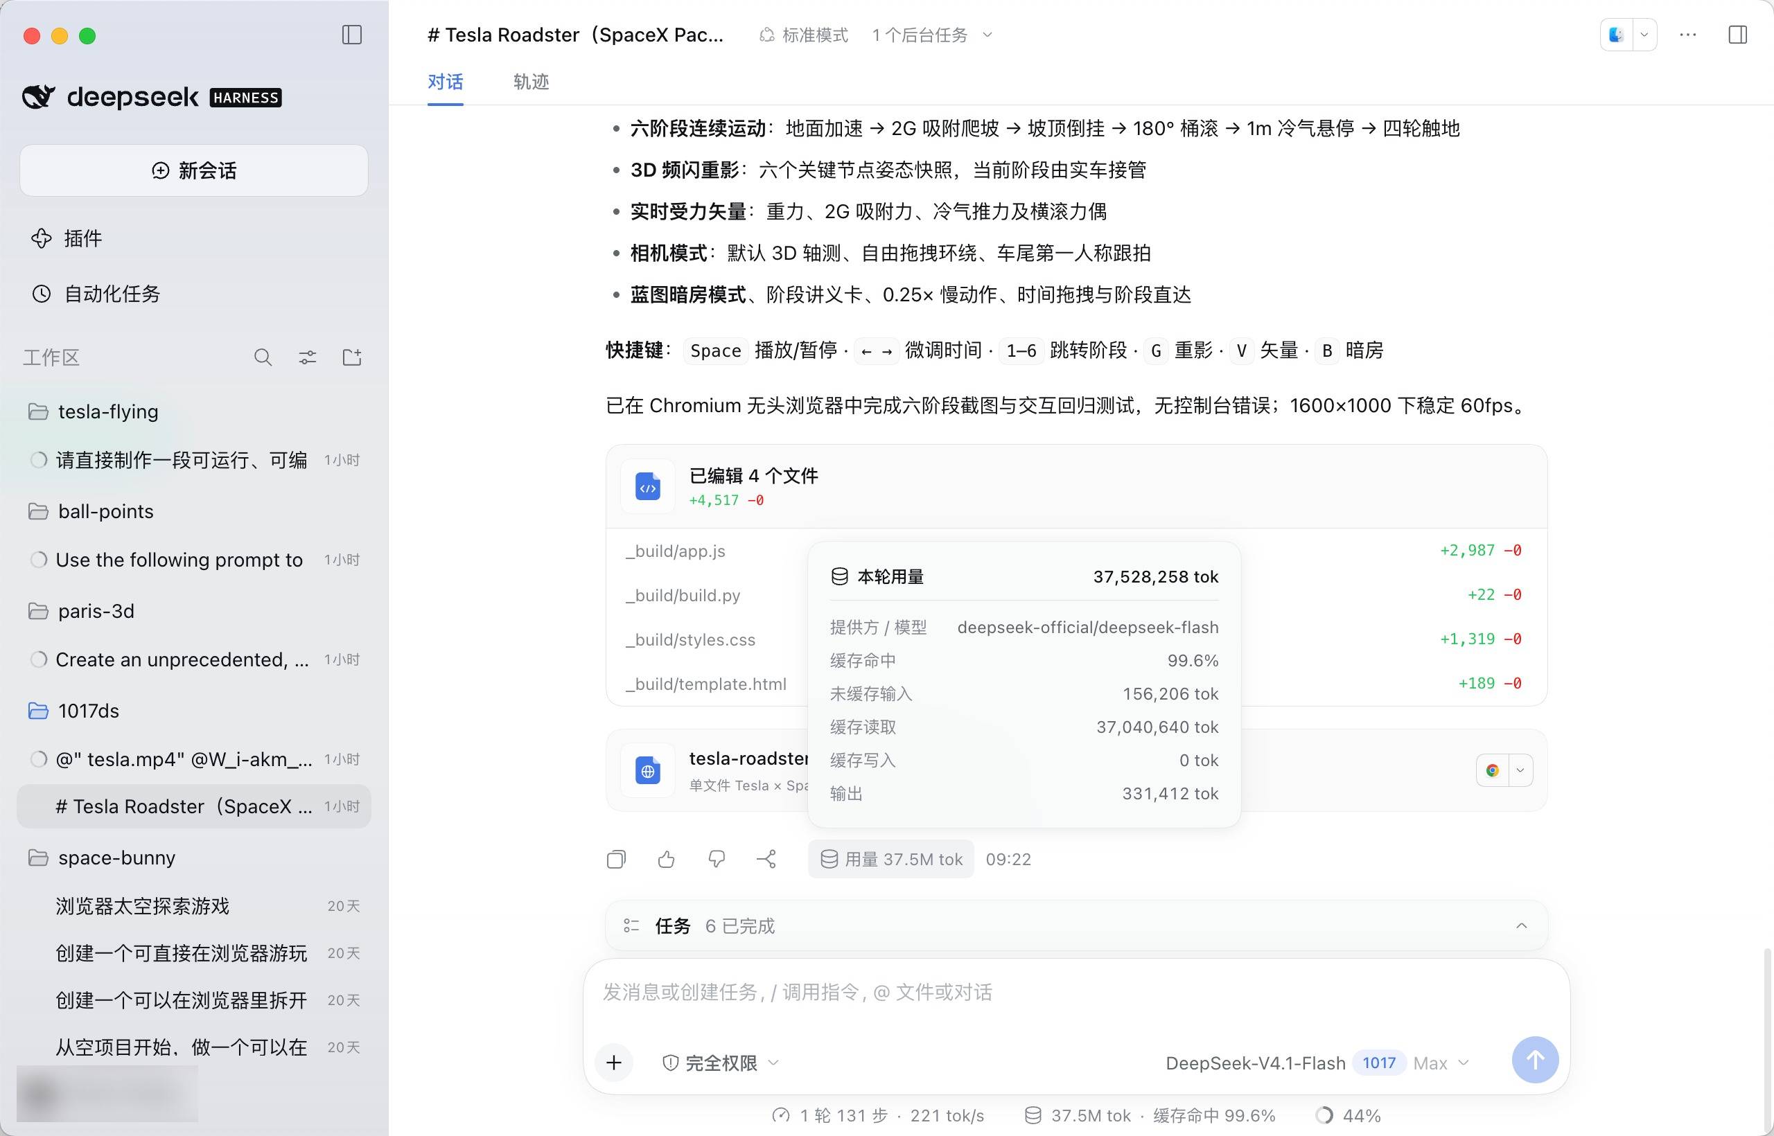This screenshot has width=1774, height=1136.
Task: Open dropdown arrow next to Finder icon
Action: [1644, 35]
